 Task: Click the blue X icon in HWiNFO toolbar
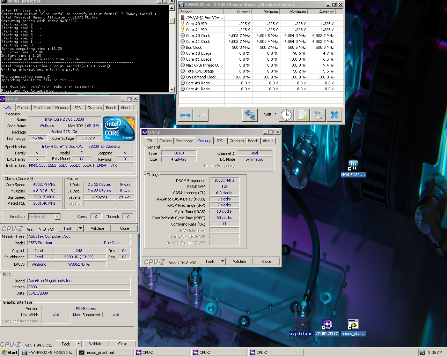point(335,115)
